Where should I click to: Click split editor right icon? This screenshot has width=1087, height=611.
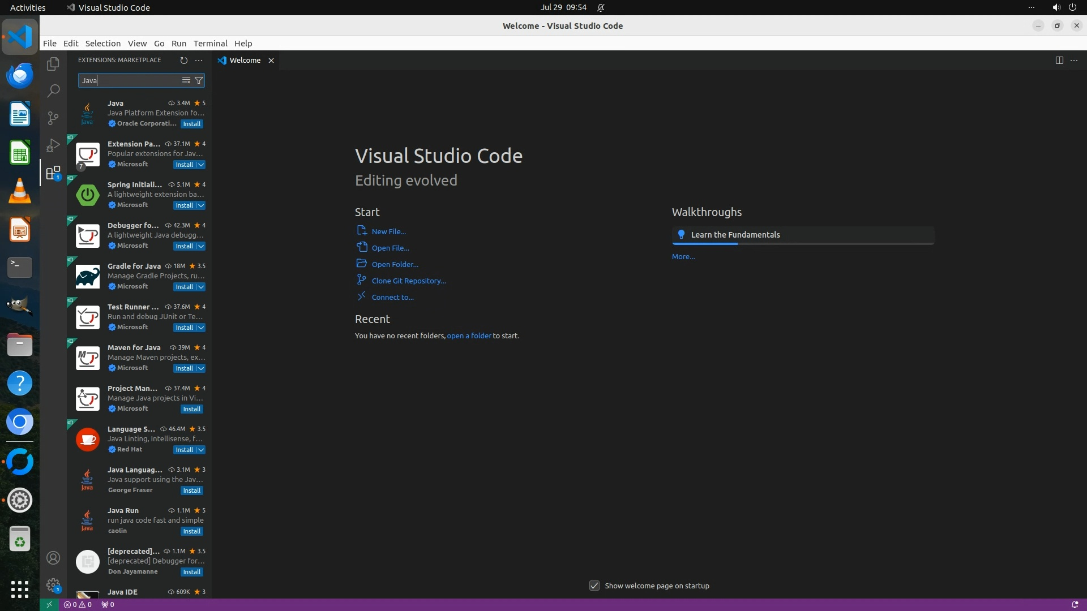click(1059, 60)
